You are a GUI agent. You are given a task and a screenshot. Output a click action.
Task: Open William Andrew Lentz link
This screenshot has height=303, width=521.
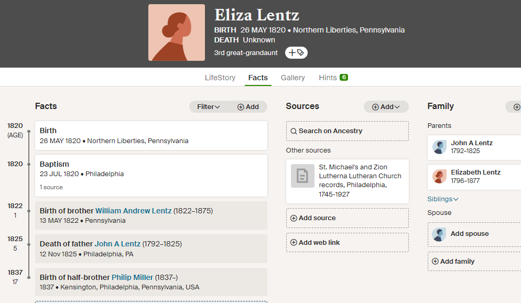pos(133,211)
